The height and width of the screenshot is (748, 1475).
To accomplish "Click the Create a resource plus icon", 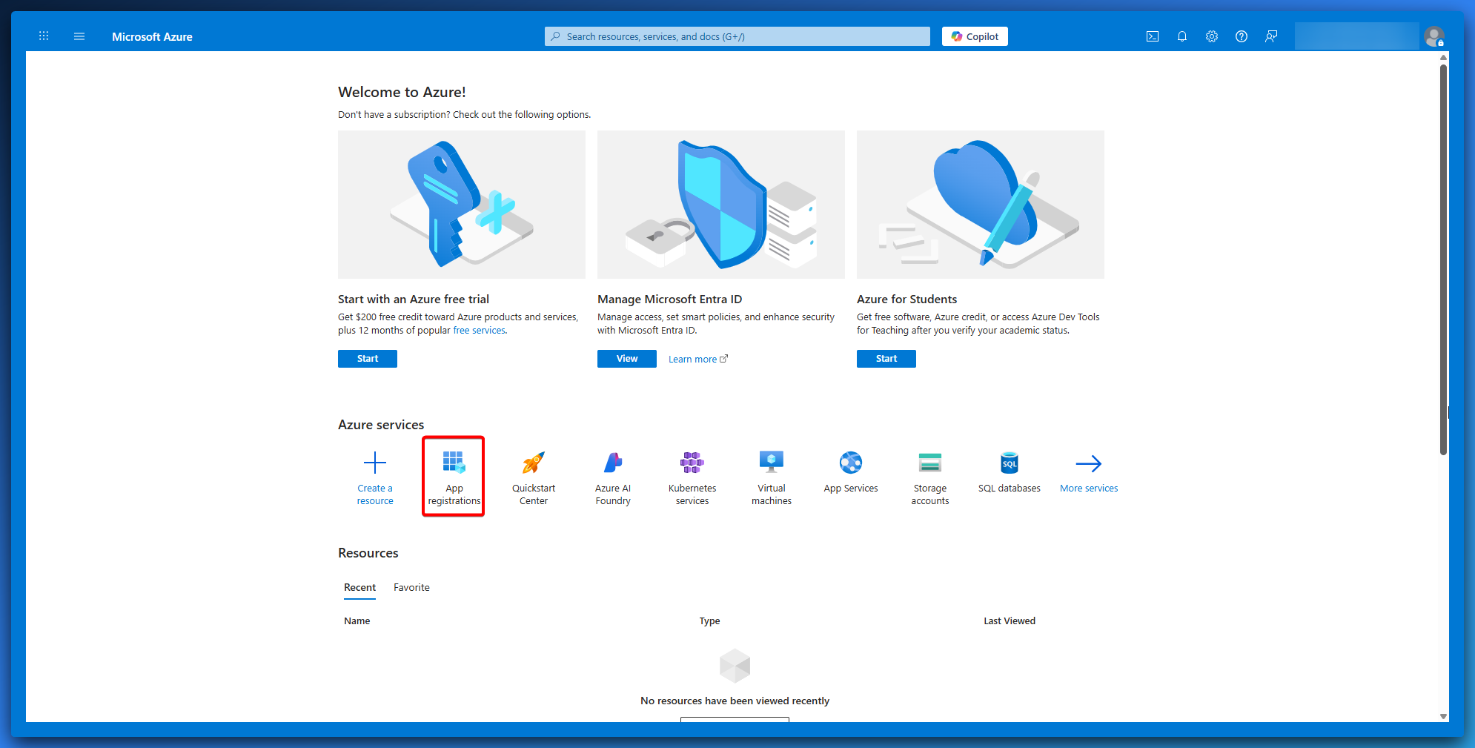I will pos(375,463).
